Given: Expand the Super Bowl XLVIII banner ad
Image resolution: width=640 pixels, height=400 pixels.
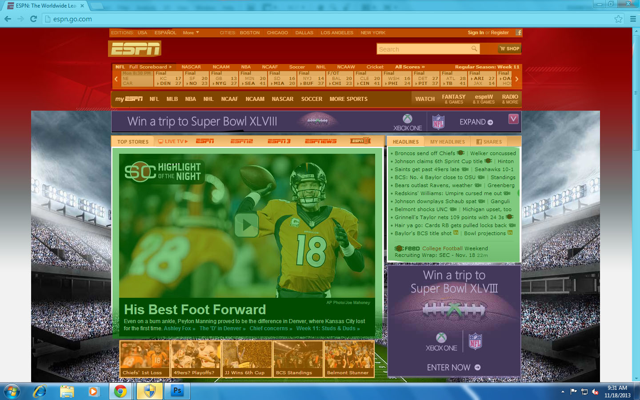Looking at the screenshot, I should click(x=476, y=122).
